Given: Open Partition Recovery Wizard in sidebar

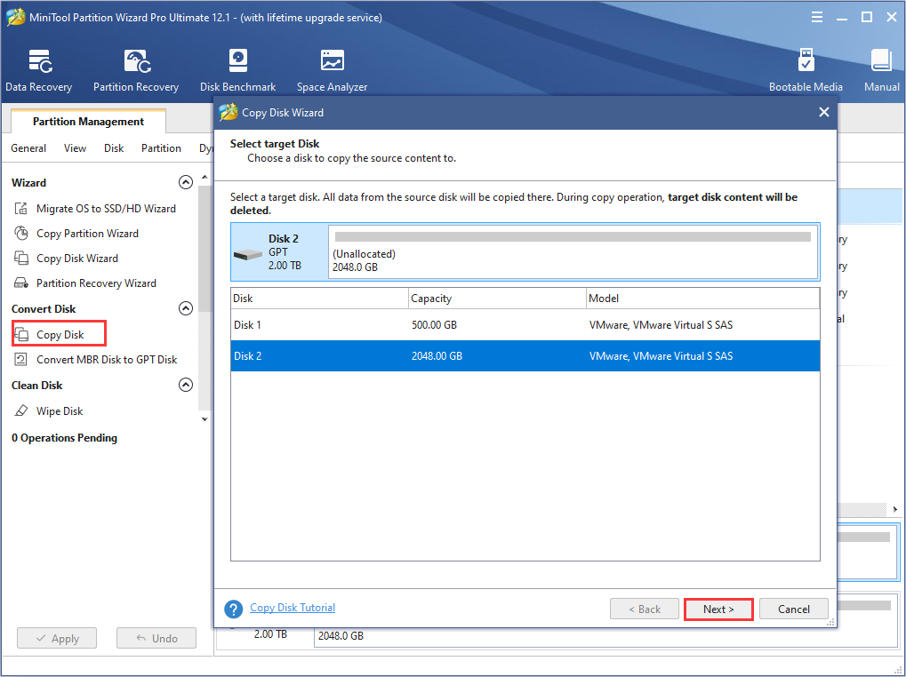Looking at the screenshot, I should (85, 283).
